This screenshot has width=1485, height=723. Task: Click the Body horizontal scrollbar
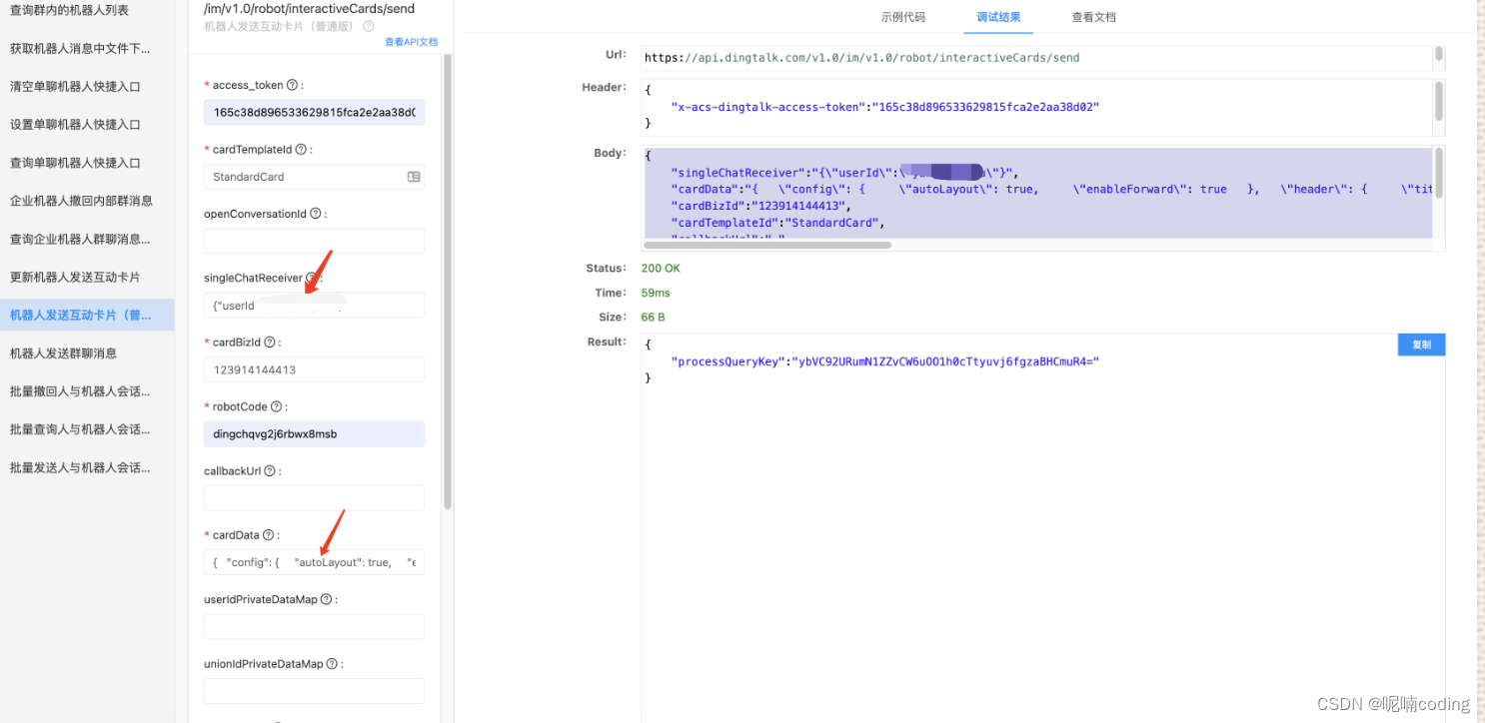click(x=767, y=245)
